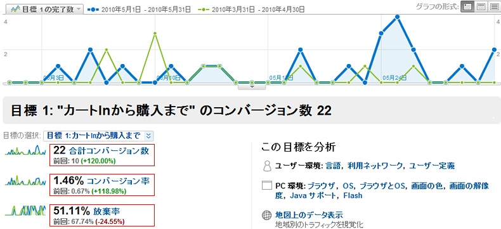Click the sparkline next to コンバージョン率

pos(25,181)
